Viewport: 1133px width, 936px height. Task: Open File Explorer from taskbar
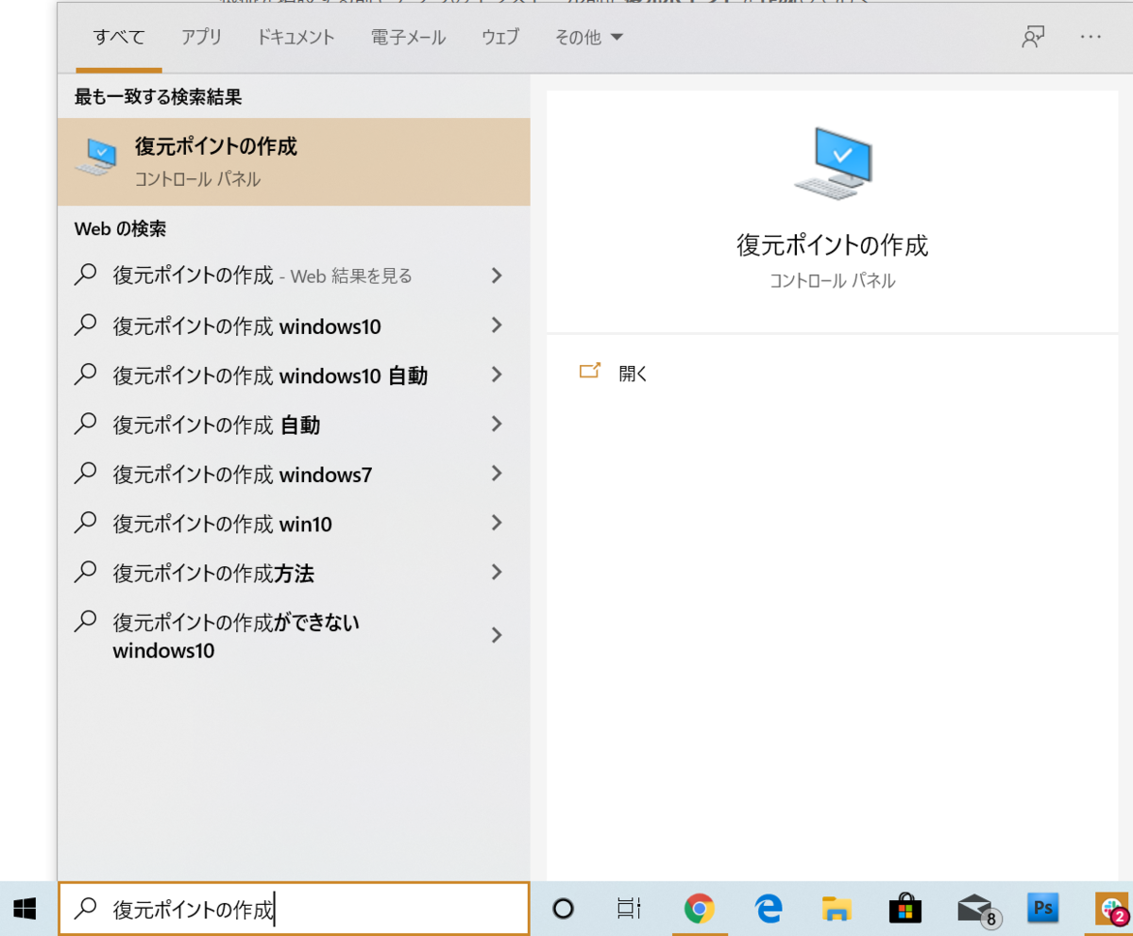(x=837, y=909)
